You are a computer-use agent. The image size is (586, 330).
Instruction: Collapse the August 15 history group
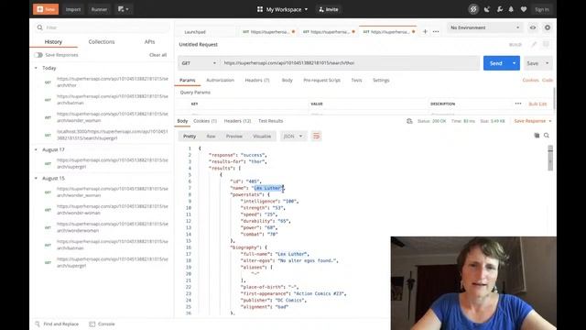pyautogui.click(x=36, y=179)
